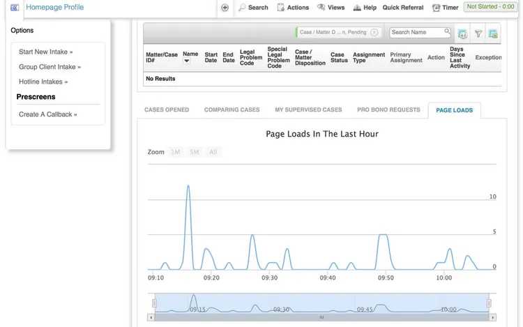523x327 pixels.
Task: Click in the Search Name input field
Action: click(416, 32)
